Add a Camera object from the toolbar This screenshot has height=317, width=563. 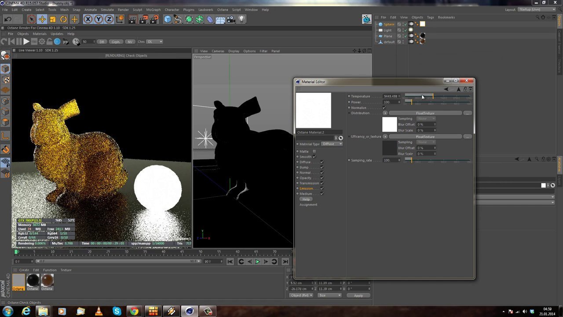click(x=231, y=19)
